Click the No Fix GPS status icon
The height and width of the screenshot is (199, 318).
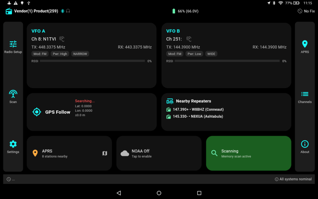pos(300,11)
